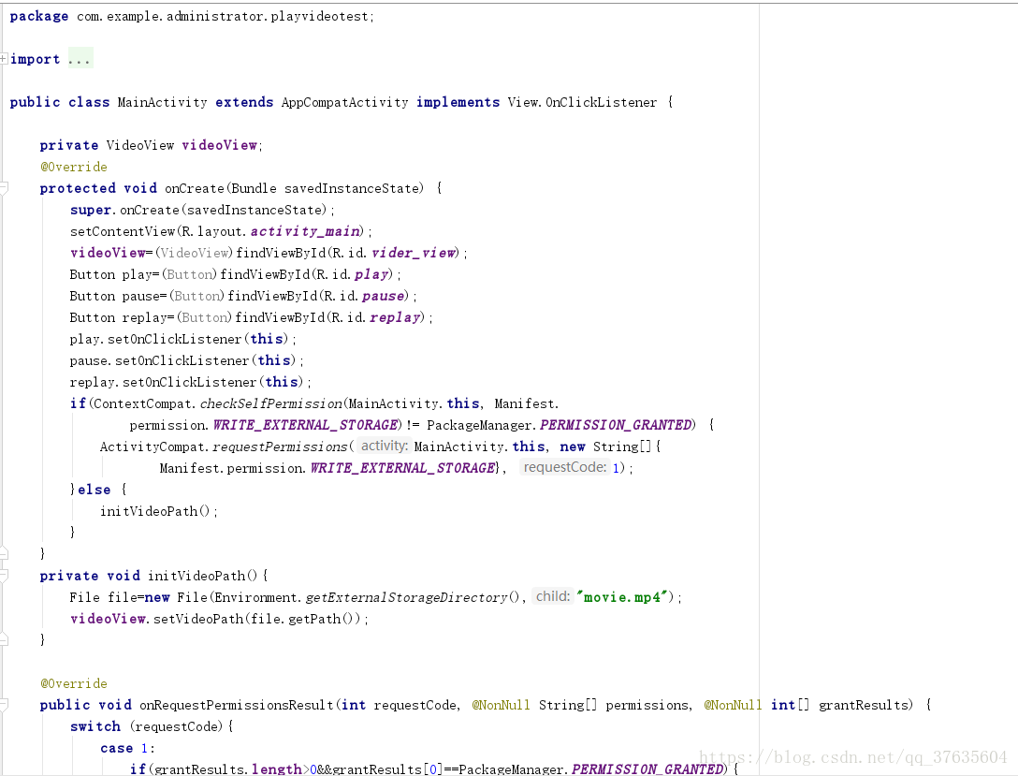Click the fold-end marker at onCreate's closing brace
This screenshot has height=776, width=1018.
coord(3,553)
